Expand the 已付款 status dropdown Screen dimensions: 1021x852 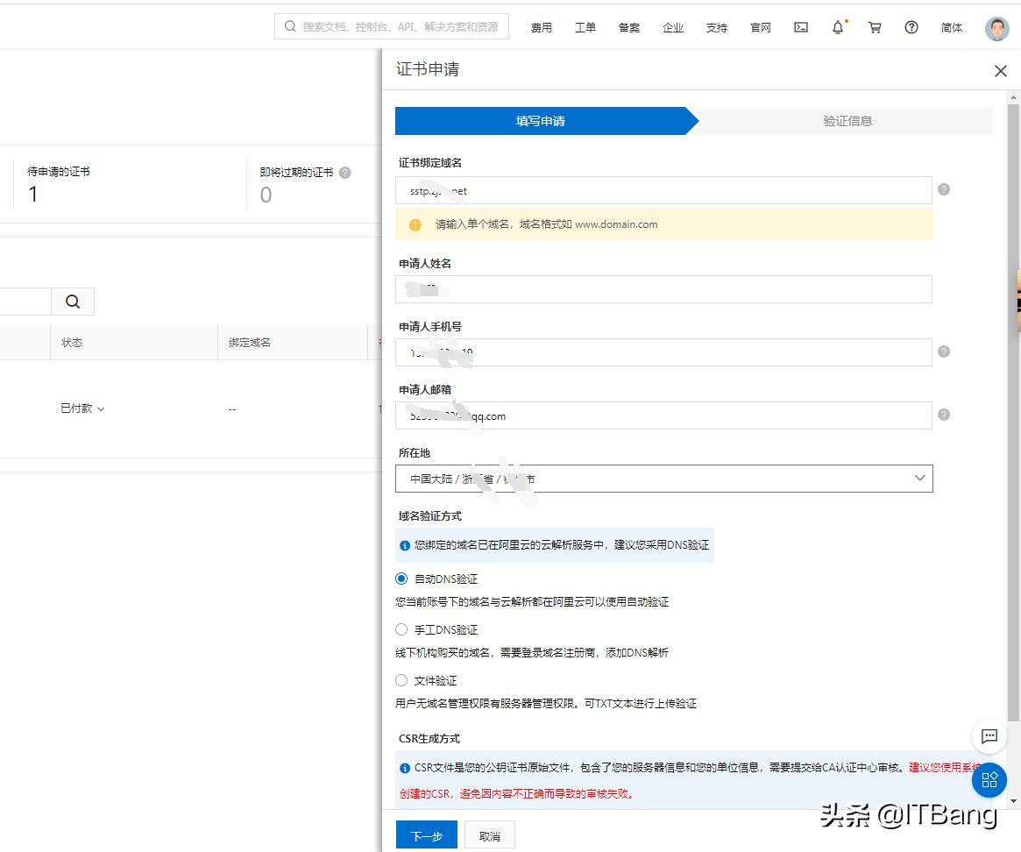[83, 408]
